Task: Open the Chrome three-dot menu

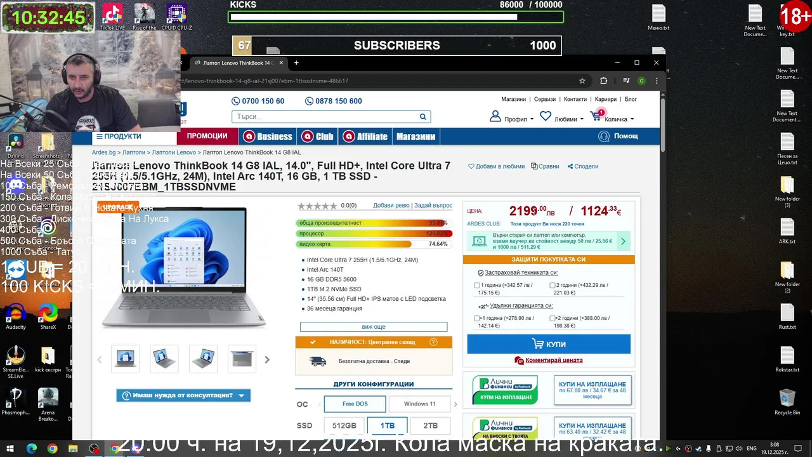Action: 657,81
